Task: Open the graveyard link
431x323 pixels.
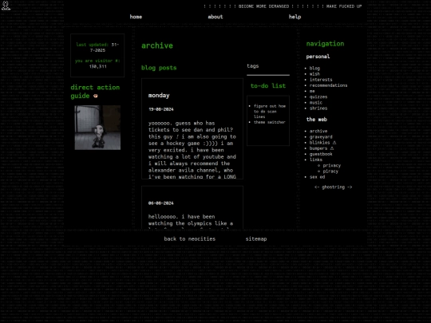Action: click(x=321, y=137)
